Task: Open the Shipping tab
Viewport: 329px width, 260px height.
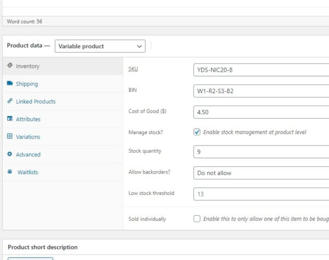Action: [x=27, y=84]
